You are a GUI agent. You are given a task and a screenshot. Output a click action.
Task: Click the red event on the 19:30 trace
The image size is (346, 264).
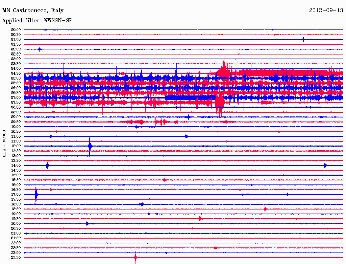200,219
